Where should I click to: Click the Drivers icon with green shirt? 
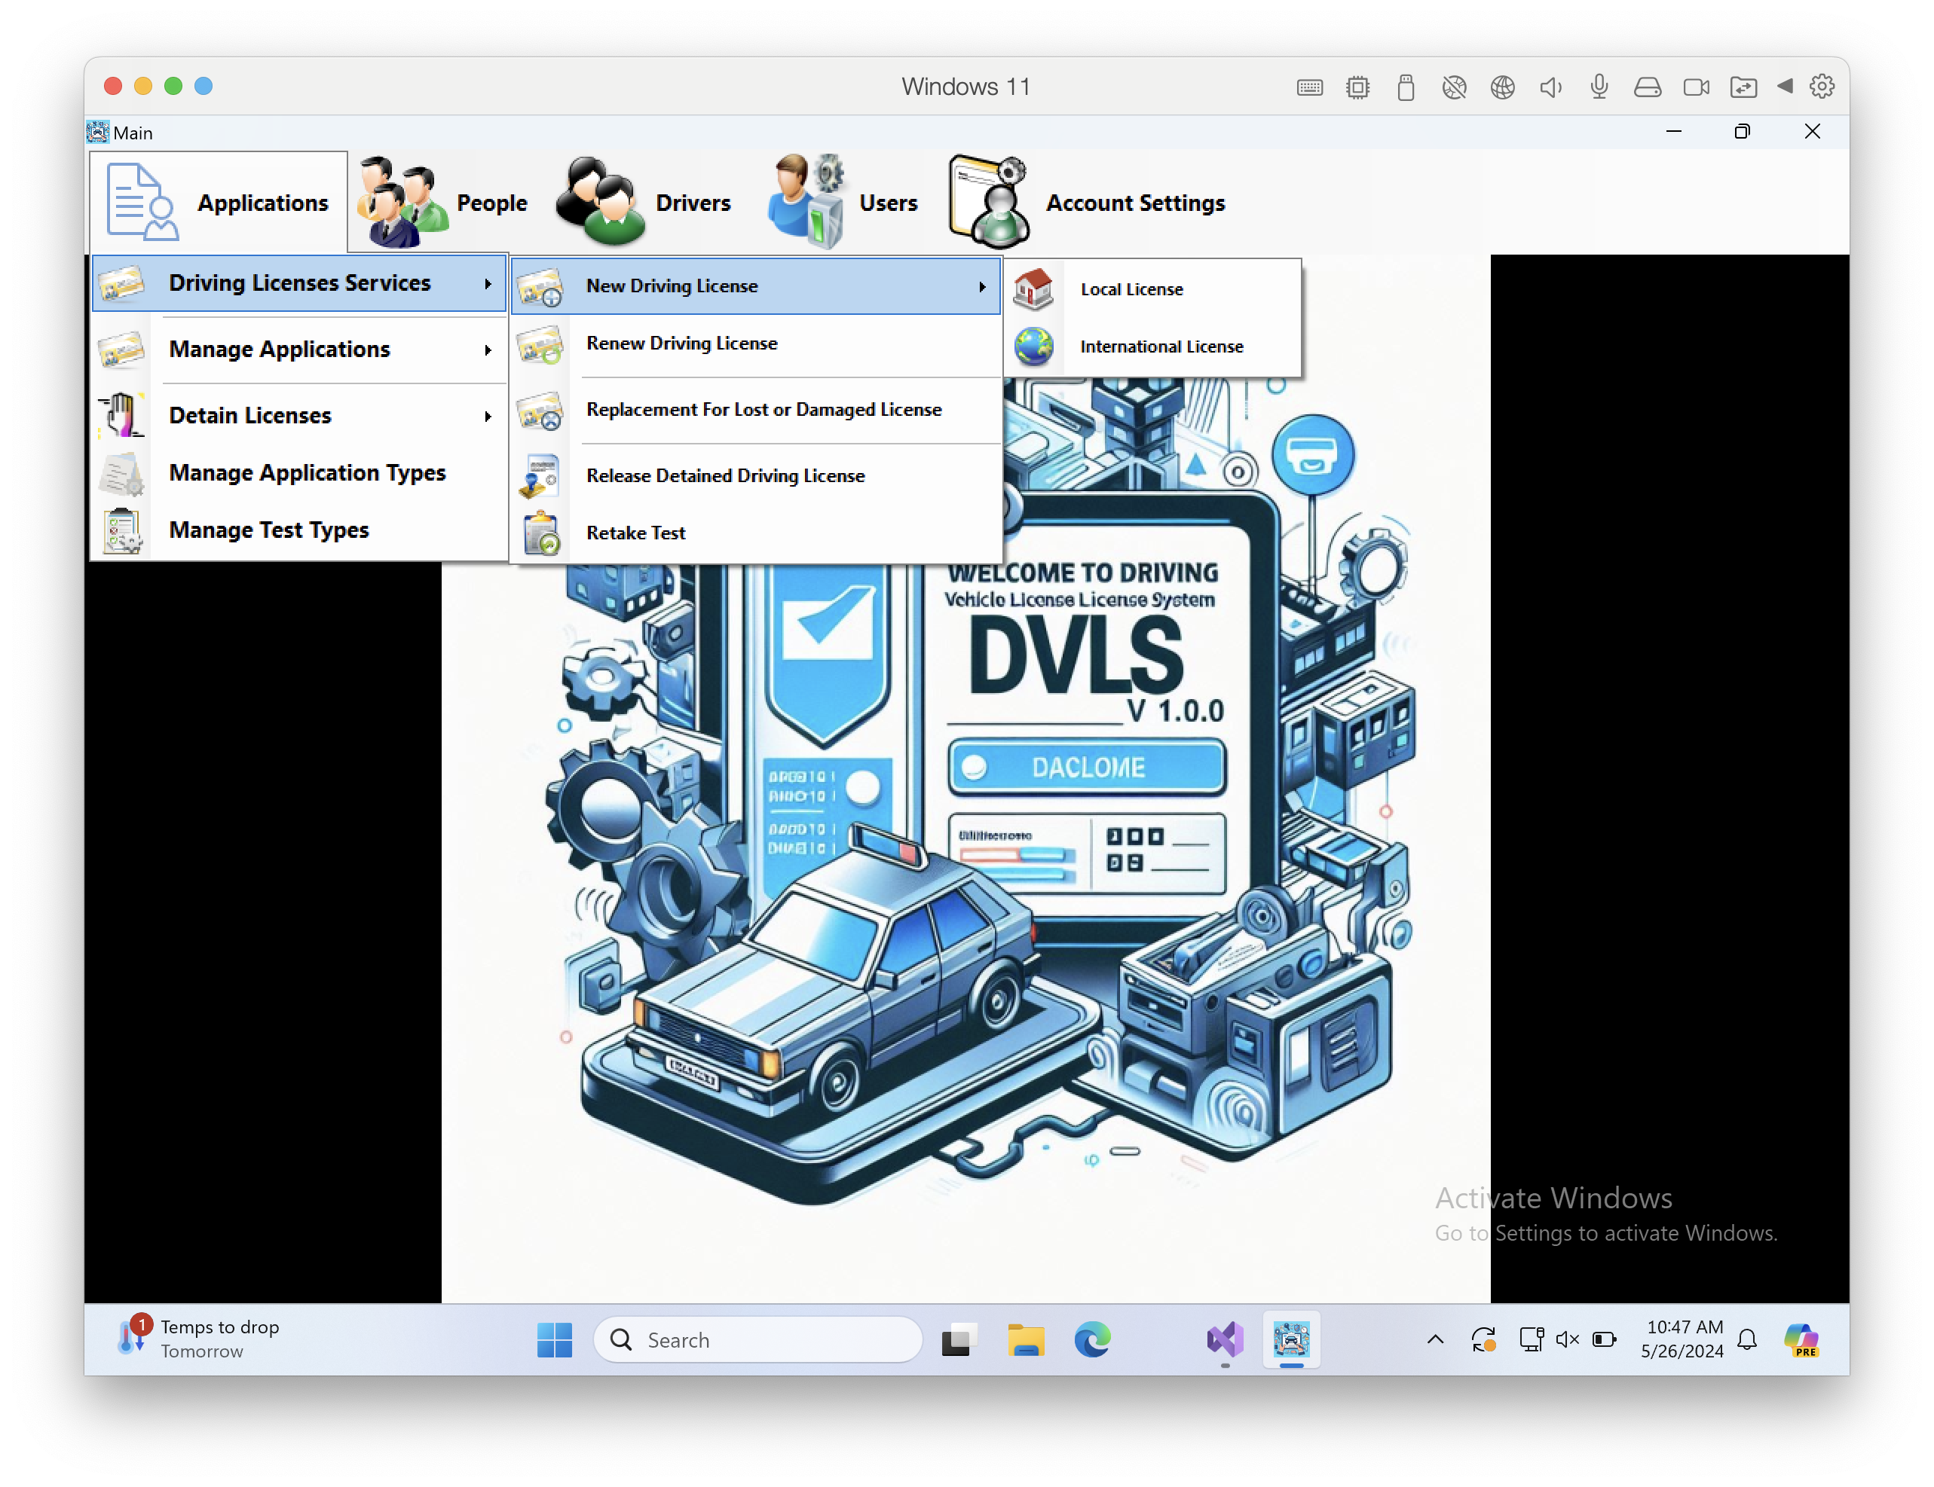pos(601,203)
